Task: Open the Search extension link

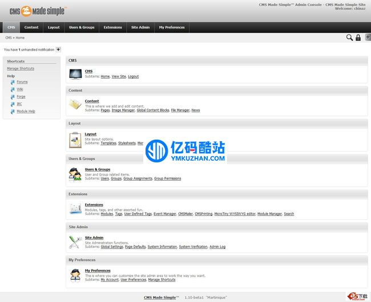Action: click(x=289, y=214)
